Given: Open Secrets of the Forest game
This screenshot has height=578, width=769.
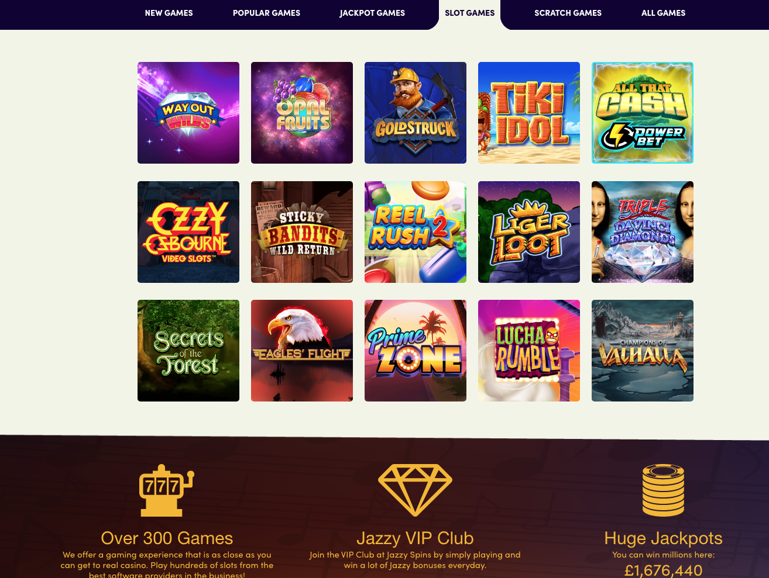Looking at the screenshot, I should [188, 351].
